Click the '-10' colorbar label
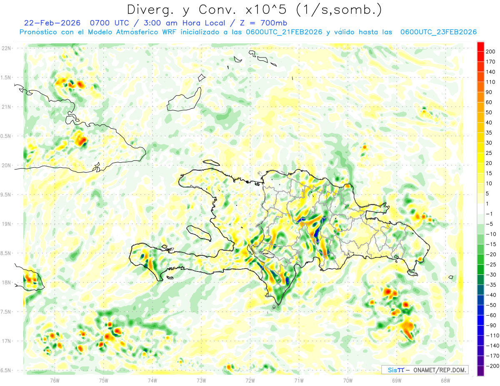 pyautogui.click(x=492, y=234)
